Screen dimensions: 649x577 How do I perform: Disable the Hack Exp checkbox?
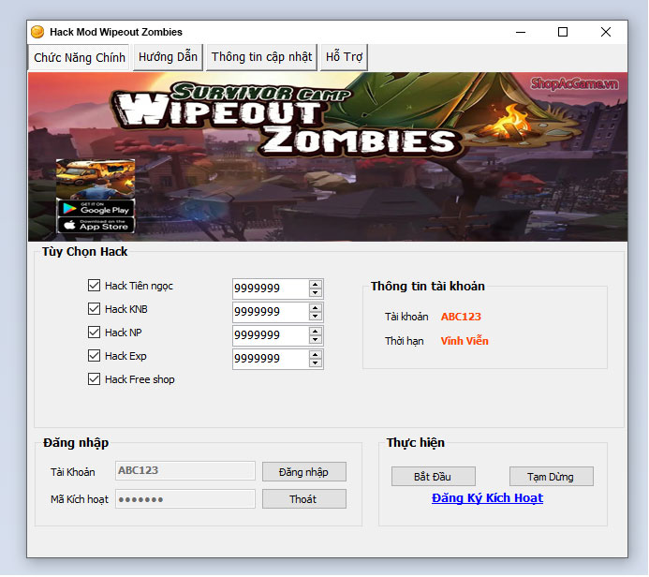[x=94, y=356]
